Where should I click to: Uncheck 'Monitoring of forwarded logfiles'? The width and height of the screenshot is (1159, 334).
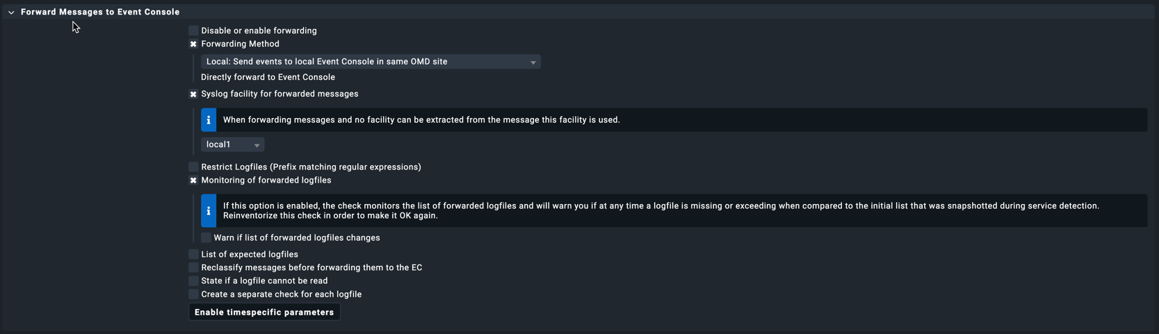(193, 181)
